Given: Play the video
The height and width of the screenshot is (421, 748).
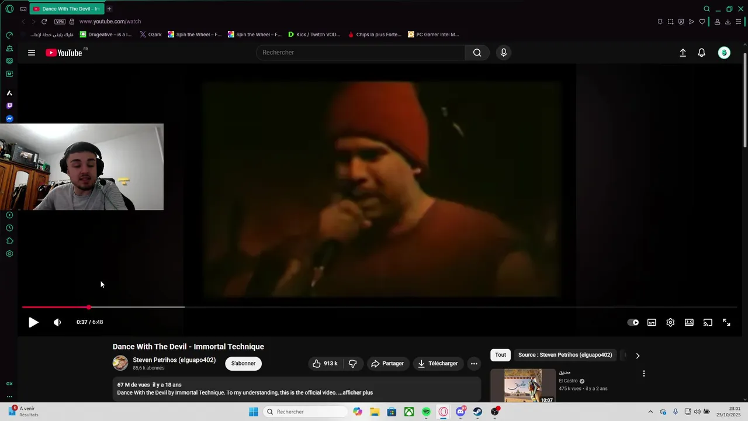Looking at the screenshot, I should 33,322.
